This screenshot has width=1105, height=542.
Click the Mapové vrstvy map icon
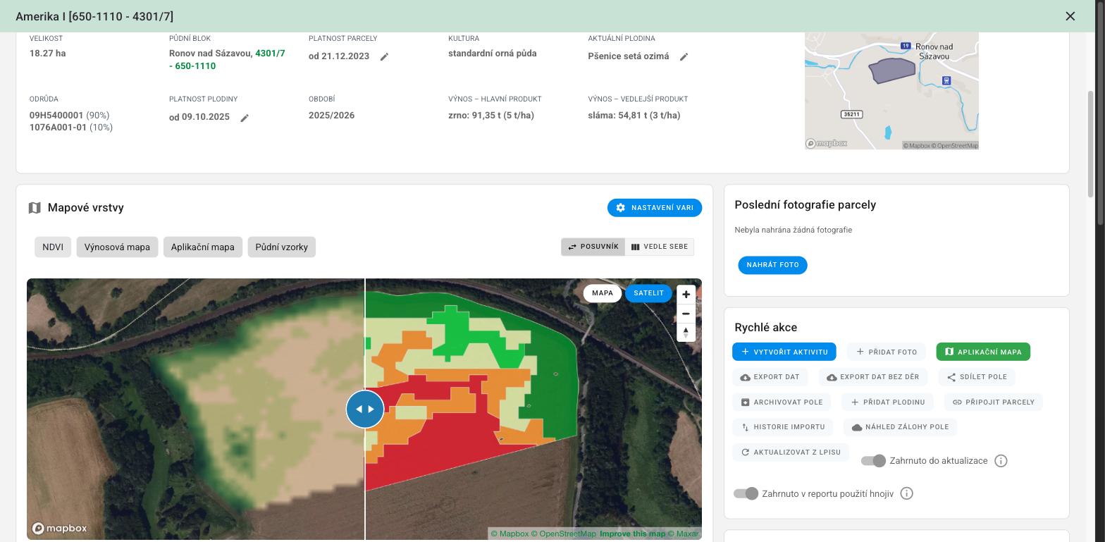pos(35,208)
